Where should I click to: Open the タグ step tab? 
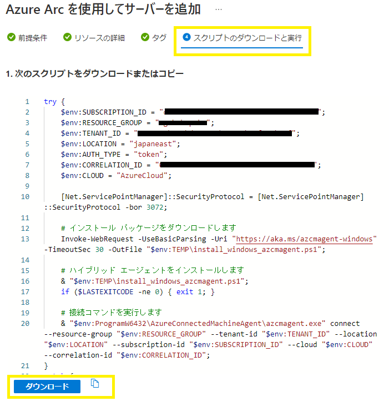click(154, 38)
